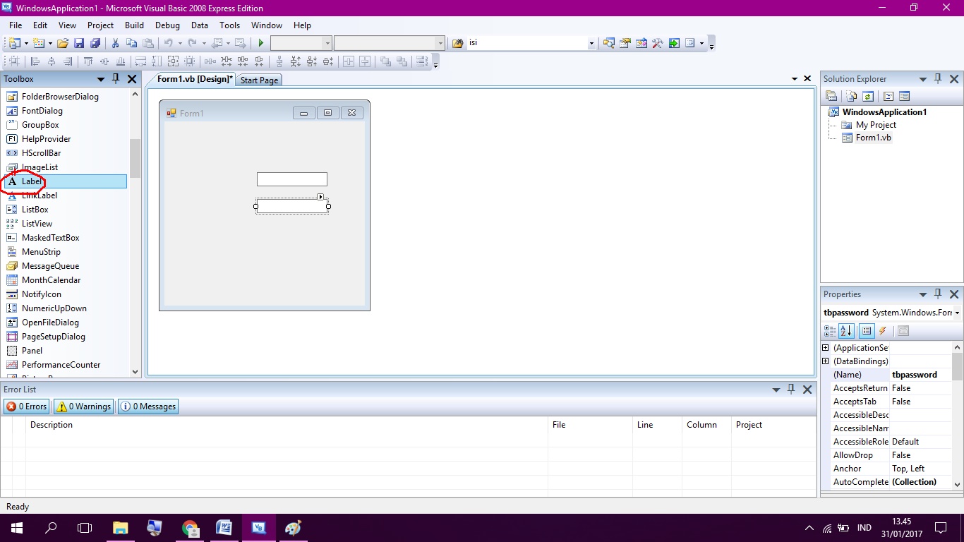Screen dimensions: 964x542
Task: Toggle the 0 Warnings filter in Error List
Action: coord(83,406)
